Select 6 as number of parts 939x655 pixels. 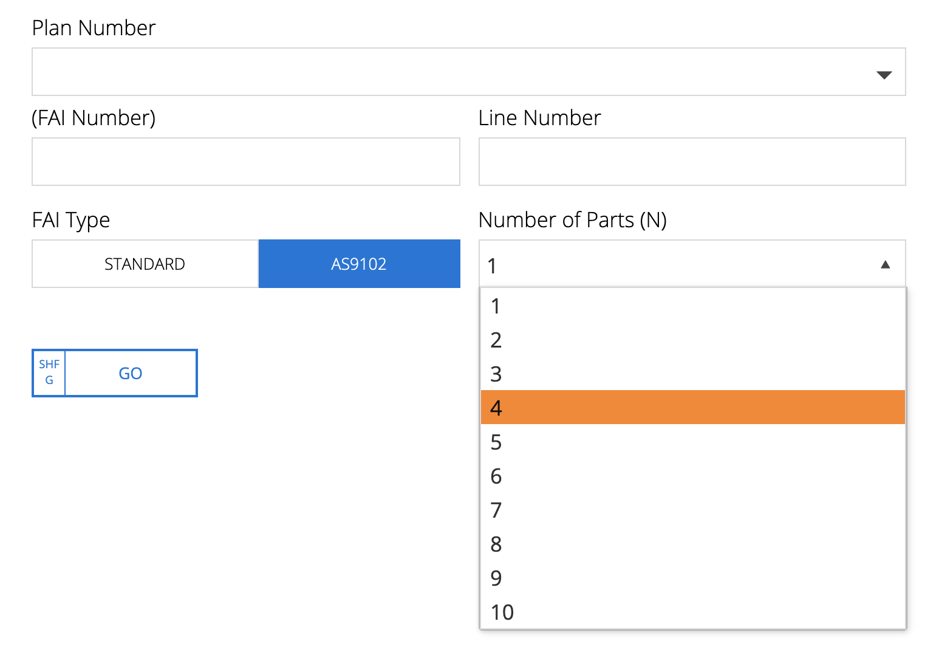tap(692, 476)
